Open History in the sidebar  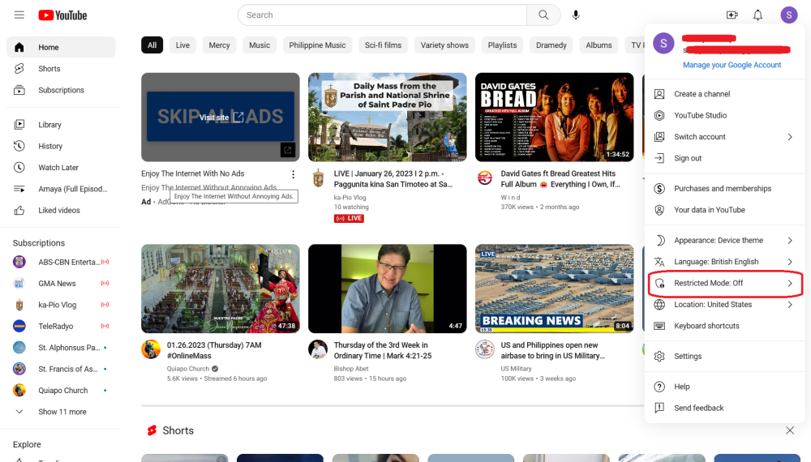click(61, 146)
